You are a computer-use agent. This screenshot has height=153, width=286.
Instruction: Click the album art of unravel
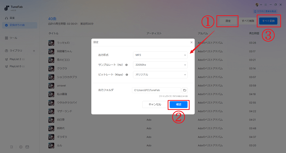pyautogui.click(x=51, y=86)
